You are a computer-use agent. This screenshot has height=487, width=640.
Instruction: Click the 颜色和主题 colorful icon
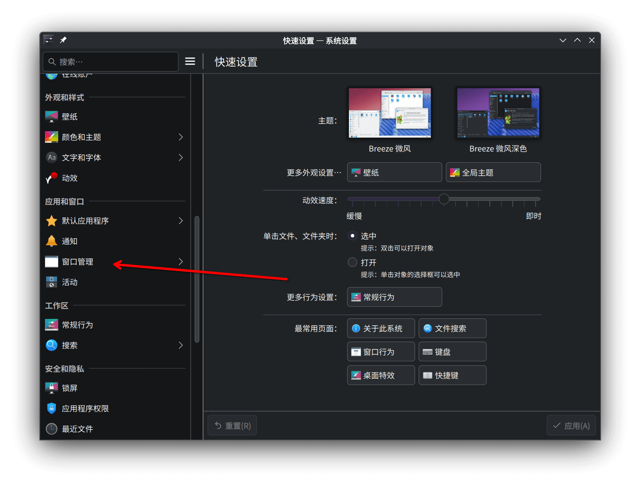point(51,137)
